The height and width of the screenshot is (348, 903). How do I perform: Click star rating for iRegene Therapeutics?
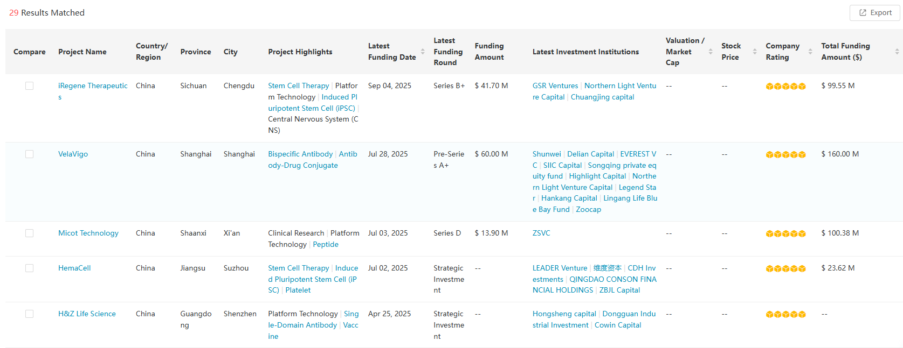coord(785,86)
